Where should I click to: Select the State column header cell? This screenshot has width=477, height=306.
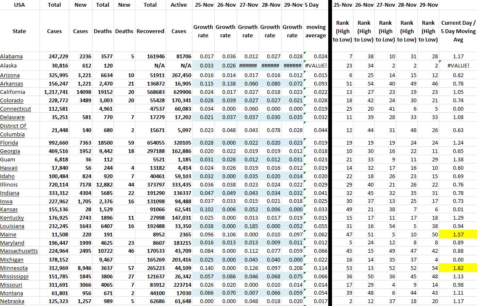click(19, 31)
